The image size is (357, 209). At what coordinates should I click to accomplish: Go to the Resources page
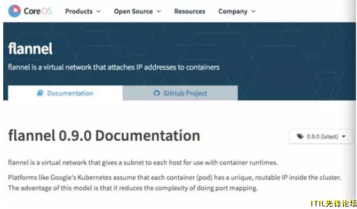tap(189, 11)
